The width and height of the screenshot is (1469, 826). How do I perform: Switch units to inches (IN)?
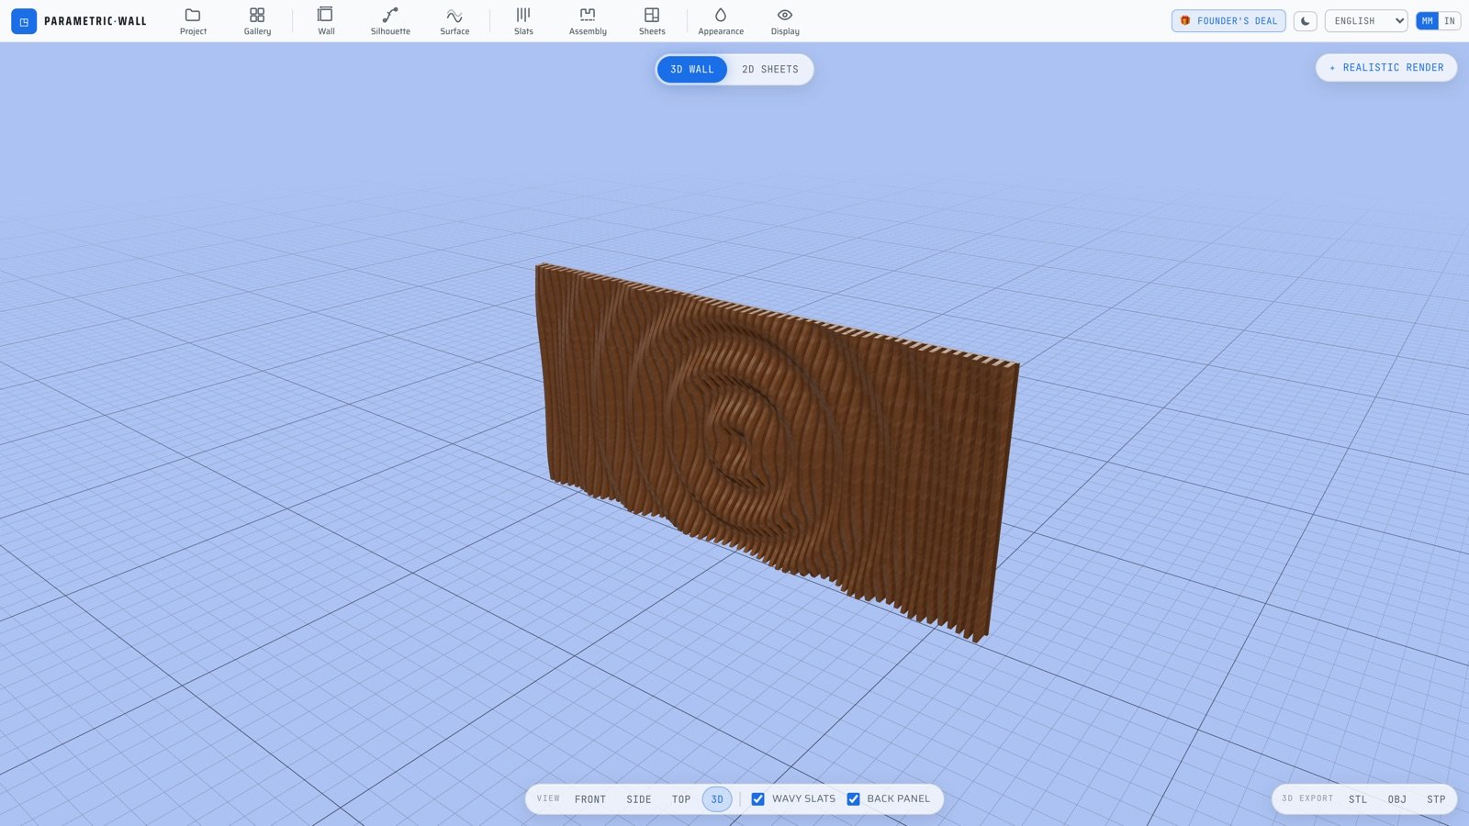click(x=1450, y=21)
